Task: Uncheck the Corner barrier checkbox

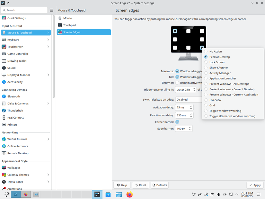Action: click(177, 122)
